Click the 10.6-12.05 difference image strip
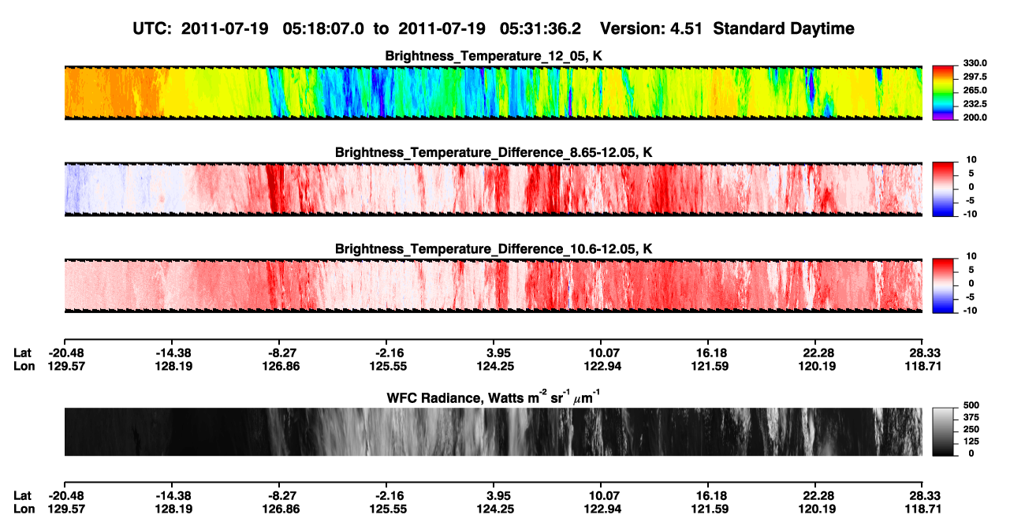The width and height of the screenshot is (1025, 526). point(494,285)
